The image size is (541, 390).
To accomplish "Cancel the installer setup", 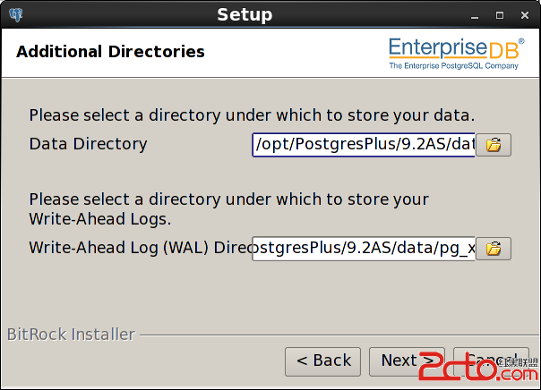I will click(491, 361).
